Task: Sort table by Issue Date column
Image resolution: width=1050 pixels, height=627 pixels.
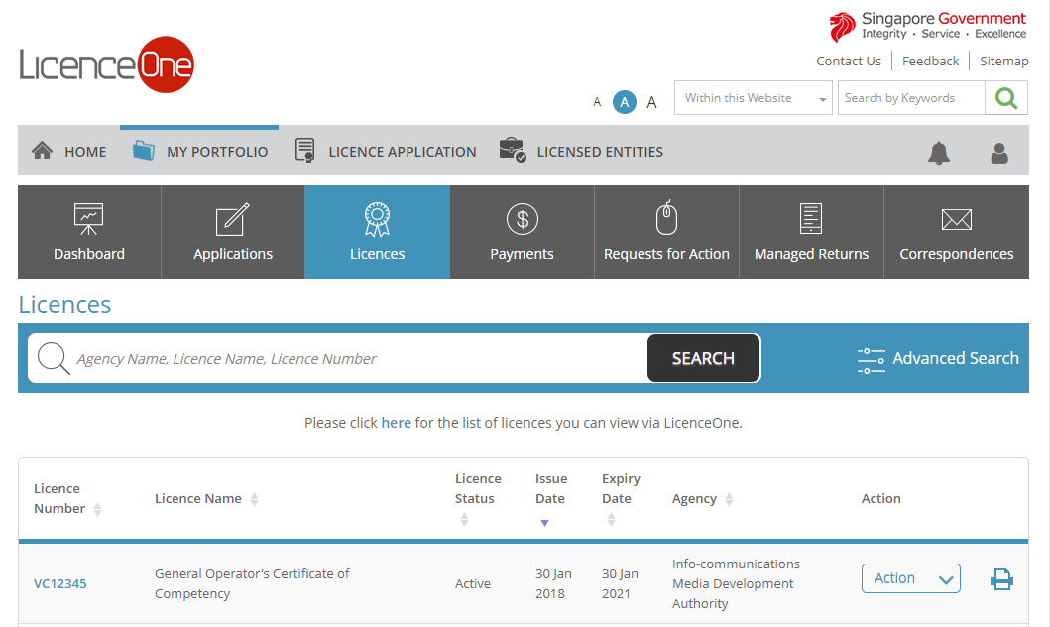Action: point(549,499)
